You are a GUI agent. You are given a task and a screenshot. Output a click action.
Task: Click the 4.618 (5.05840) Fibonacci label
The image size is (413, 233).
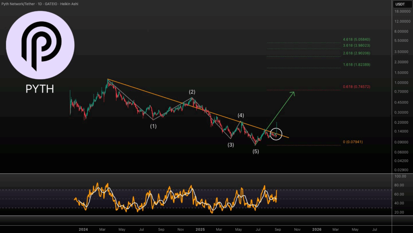pyautogui.click(x=357, y=39)
